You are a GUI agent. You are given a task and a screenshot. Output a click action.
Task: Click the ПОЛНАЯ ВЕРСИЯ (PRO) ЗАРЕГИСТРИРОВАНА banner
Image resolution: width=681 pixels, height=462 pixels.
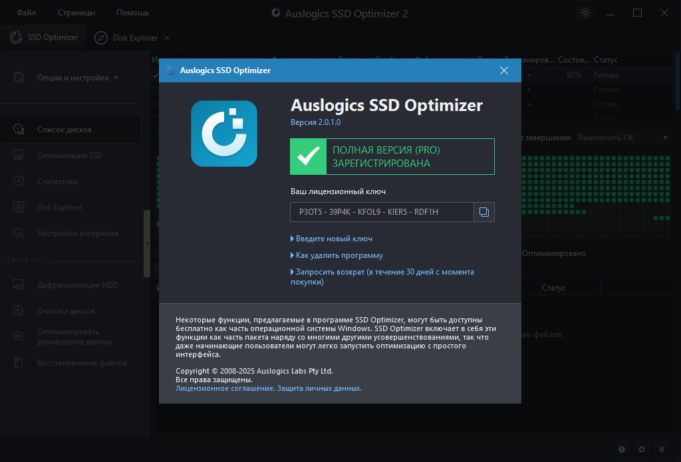(392, 157)
